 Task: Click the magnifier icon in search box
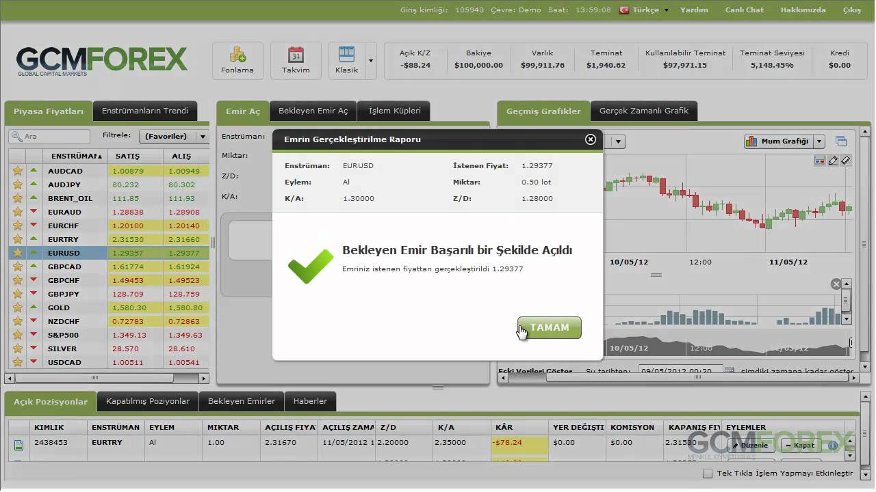tap(16, 137)
